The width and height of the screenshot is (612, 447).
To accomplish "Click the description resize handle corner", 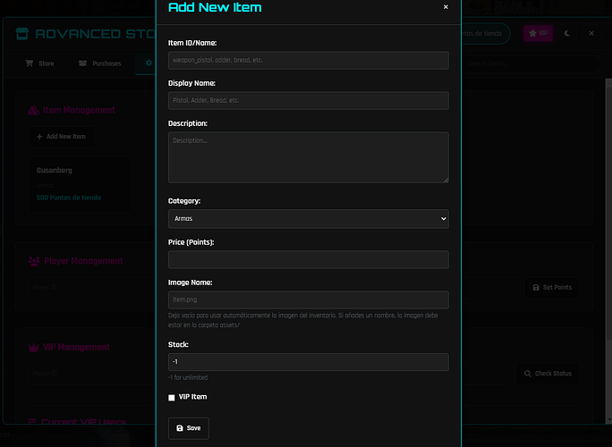I will click(446, 181).
